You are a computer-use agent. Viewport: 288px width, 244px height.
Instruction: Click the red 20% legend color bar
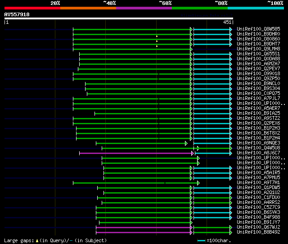(x=32, y=8)
